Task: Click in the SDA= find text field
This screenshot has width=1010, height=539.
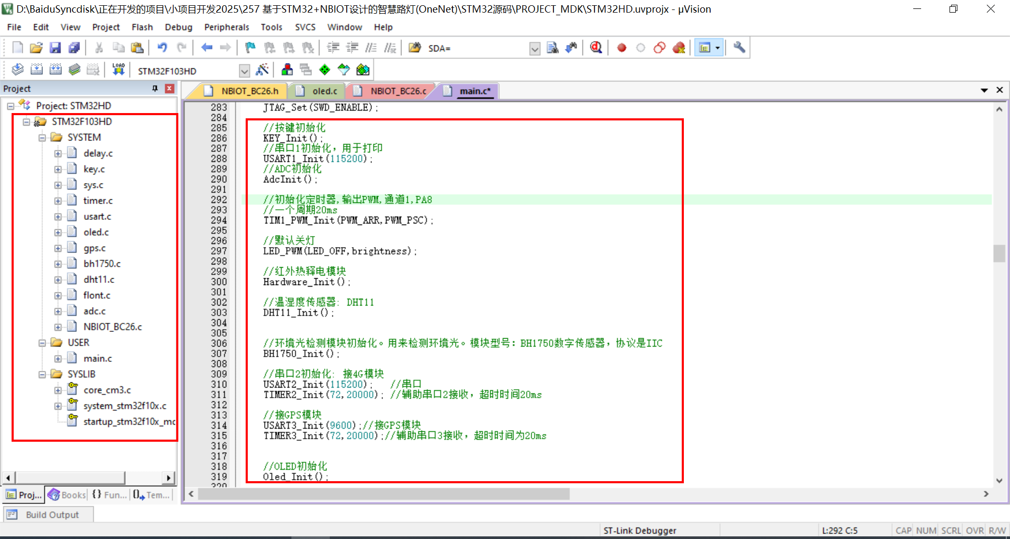Action: (x=477, y=48)
